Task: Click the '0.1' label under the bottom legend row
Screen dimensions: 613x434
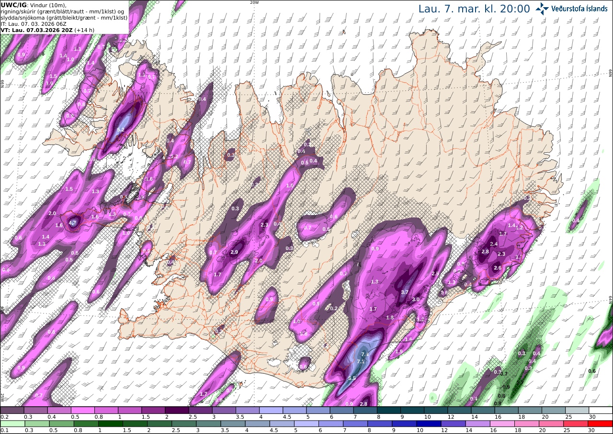Action: [x=4, y=430]
